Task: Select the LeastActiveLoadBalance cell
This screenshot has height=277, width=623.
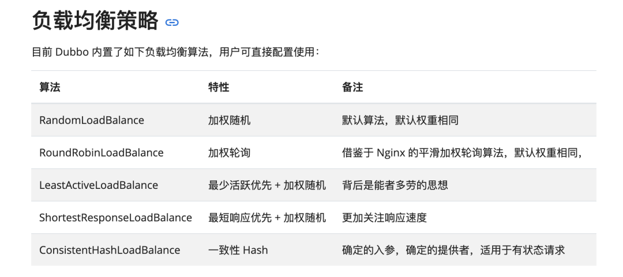Action: (x=99, y=185)
